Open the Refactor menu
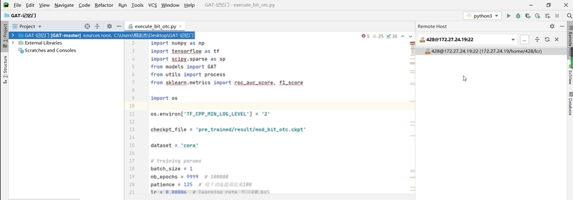This screenshot has height=200, width=573. tap(104, 5)
